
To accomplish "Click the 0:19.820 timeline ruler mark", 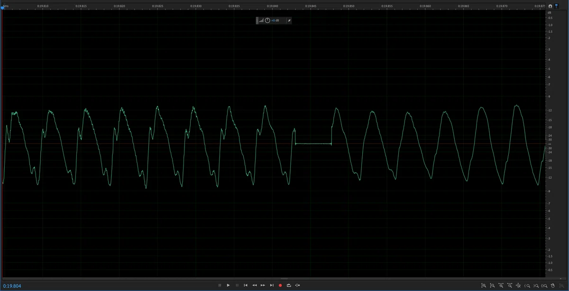I will coord(120,7).
